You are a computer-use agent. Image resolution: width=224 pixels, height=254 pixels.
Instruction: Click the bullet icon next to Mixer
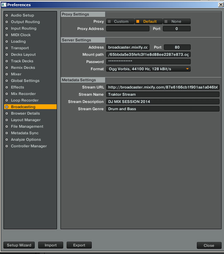(7, 74)
